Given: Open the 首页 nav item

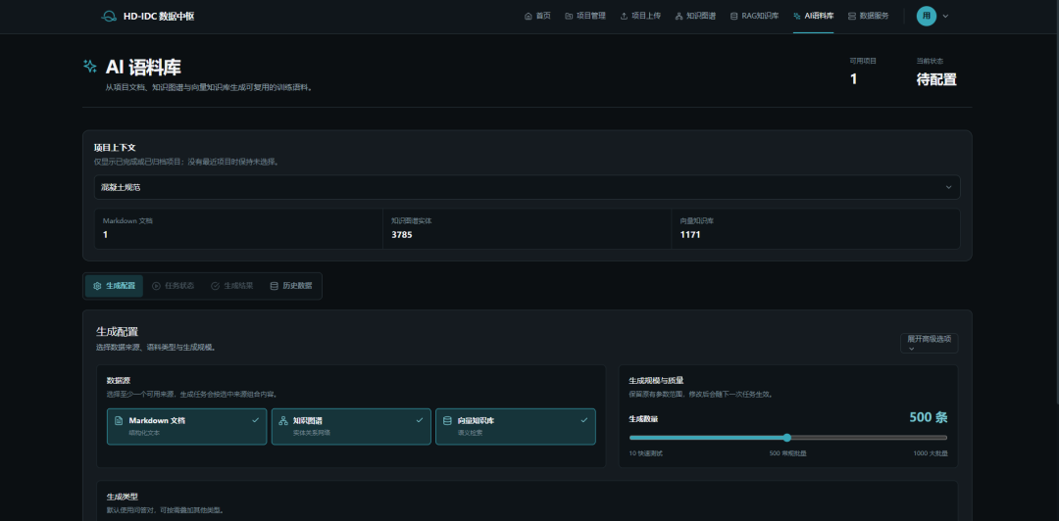Looking at the screenshot, I should (537, 17).
